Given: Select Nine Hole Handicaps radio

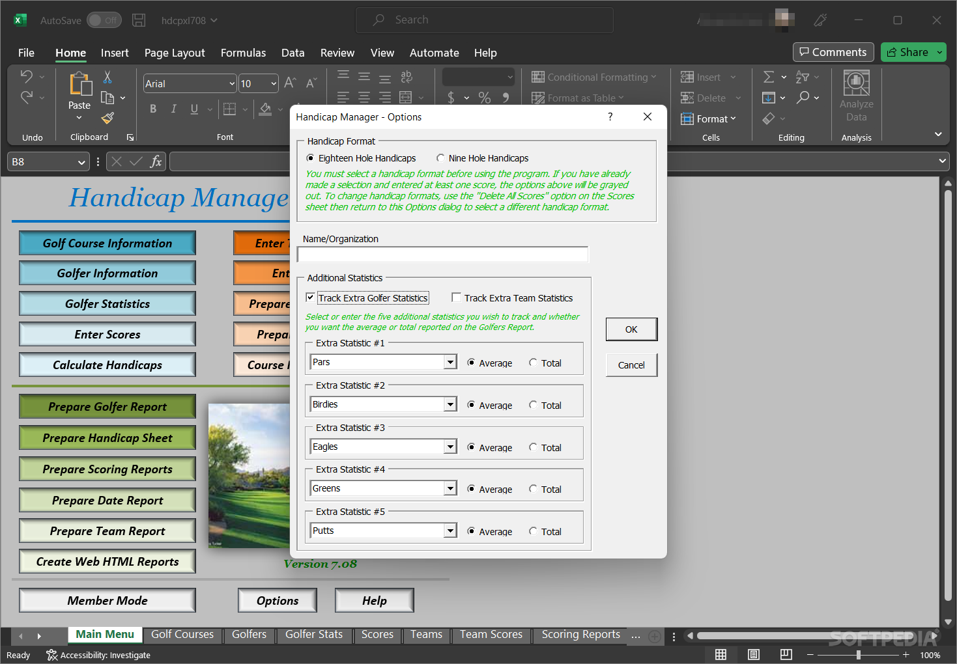Looking at the screenshot, I should click(x=441, y=158).
